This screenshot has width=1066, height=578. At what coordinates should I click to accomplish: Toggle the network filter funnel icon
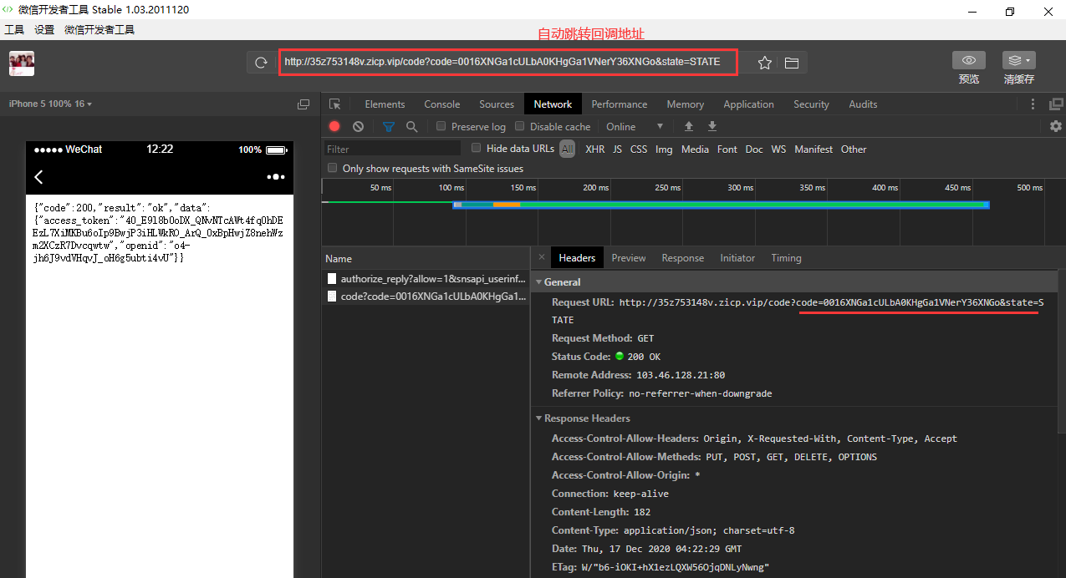[x=388, y=126]
